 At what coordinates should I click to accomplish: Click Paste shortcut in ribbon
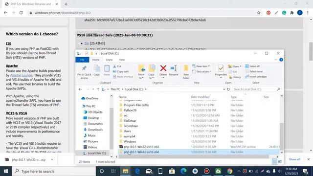(x=123, y=77)
